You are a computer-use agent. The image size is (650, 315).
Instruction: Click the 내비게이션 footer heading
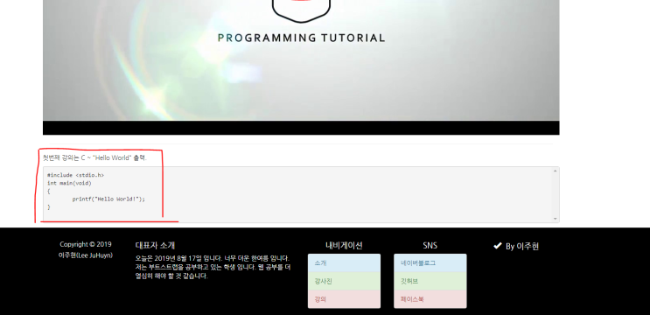point(344,245)
